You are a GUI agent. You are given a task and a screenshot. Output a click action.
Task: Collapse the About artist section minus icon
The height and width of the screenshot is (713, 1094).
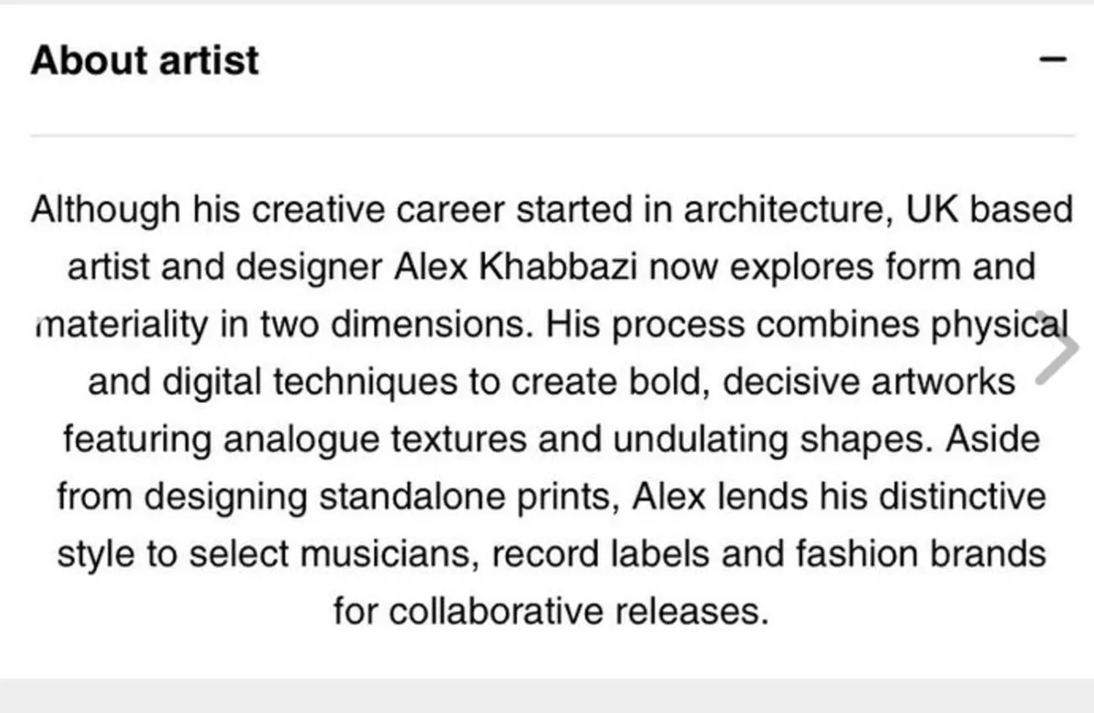click(x=1053, y=59)
